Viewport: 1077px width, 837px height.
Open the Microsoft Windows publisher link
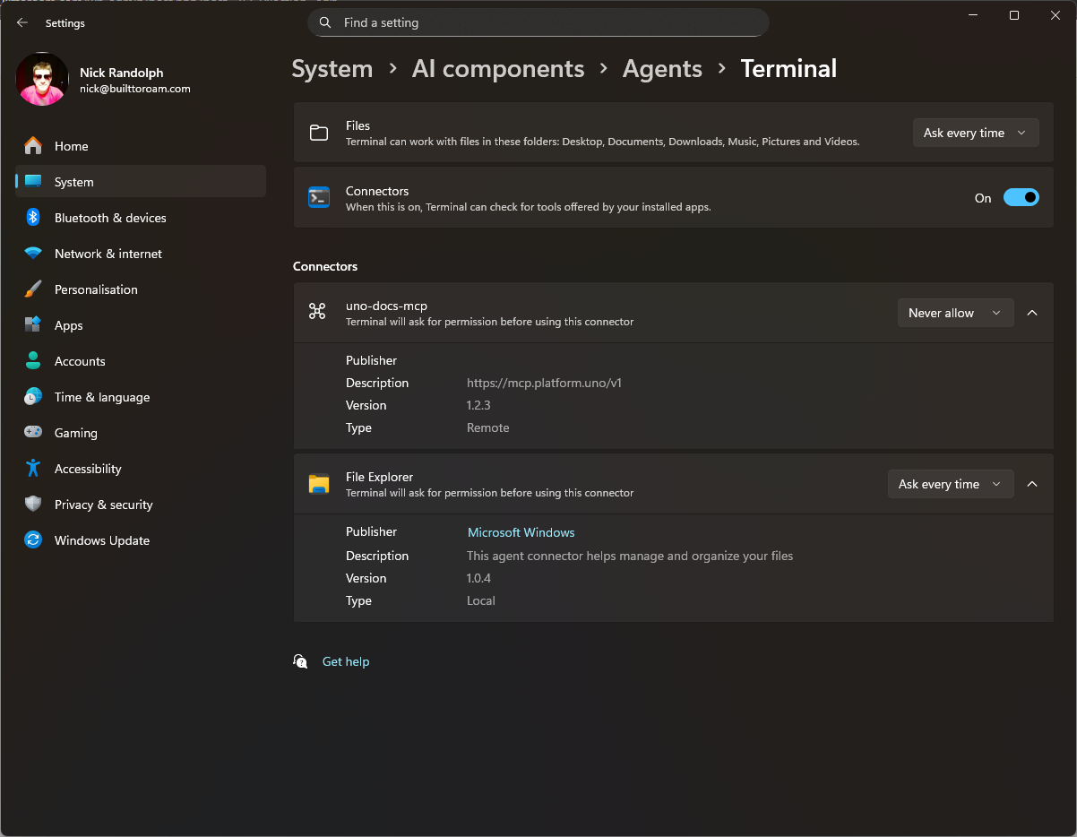click(521, 532)
